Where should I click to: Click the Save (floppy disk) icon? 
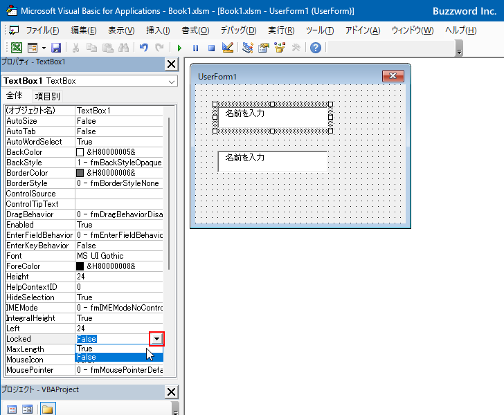pyautogui.click(x=56, y=48)
